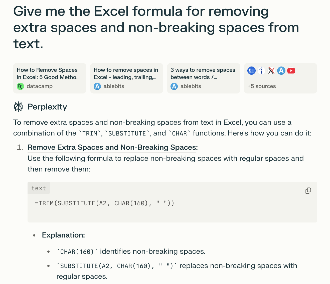
Task: Click the datacamp favicon
Action: [x=20, y=86]
